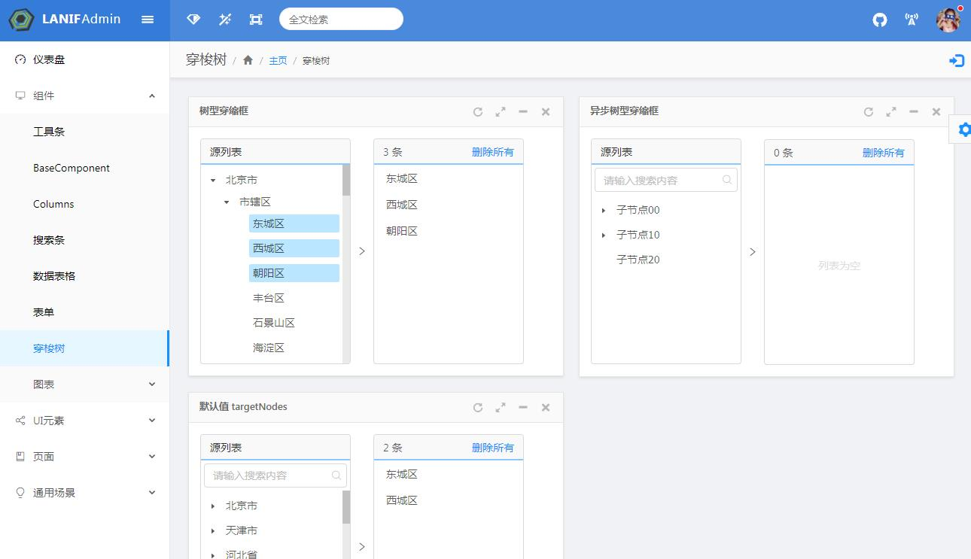Select 丰台区 in the source tree

(269, 298)
